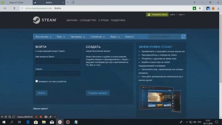This screenshot has width=222, height=125.
Task: Click the Забыли пароль? link
Action: point(40,109)
